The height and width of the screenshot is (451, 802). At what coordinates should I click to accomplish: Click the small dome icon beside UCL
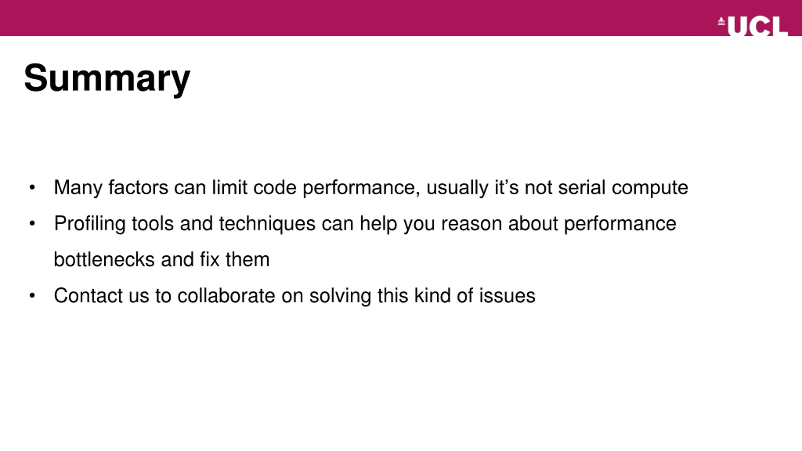(x=721, y=22)
